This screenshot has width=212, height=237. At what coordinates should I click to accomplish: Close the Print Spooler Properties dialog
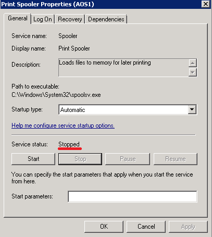pos(206,4)
